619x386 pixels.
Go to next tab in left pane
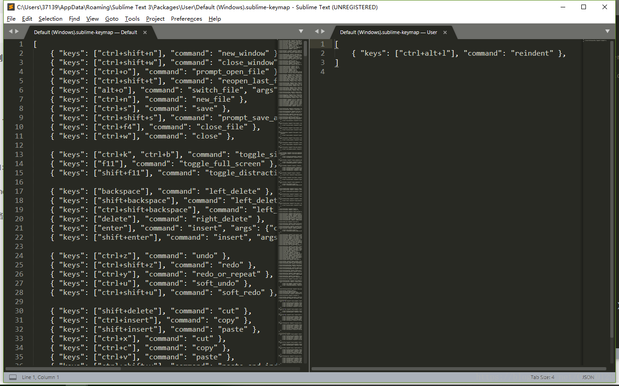[17, 31]
